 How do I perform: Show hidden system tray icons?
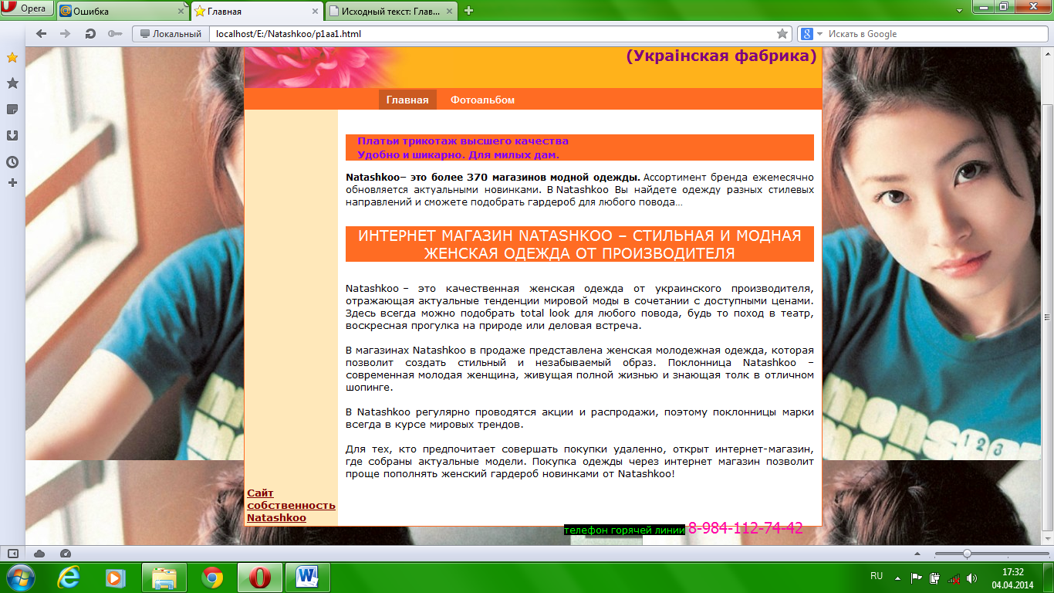(x=897, y=578)
